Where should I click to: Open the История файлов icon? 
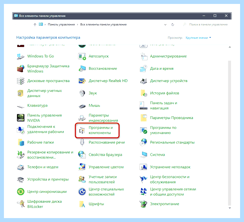coord(144,93)
